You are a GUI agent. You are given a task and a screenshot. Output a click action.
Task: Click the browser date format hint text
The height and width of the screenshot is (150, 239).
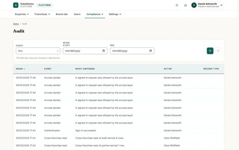click(38, 58)
